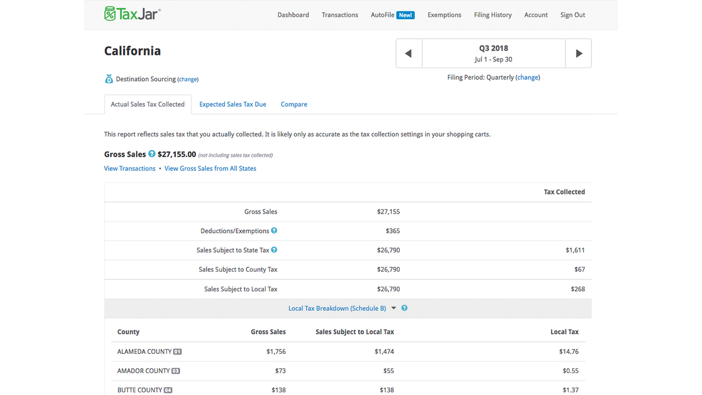
Task: Click the Destination Sourcing money bag icon
Action: [109, 79]
